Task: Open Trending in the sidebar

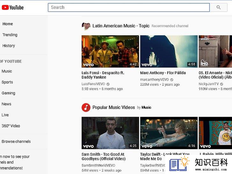Action: tap(10, 35)
